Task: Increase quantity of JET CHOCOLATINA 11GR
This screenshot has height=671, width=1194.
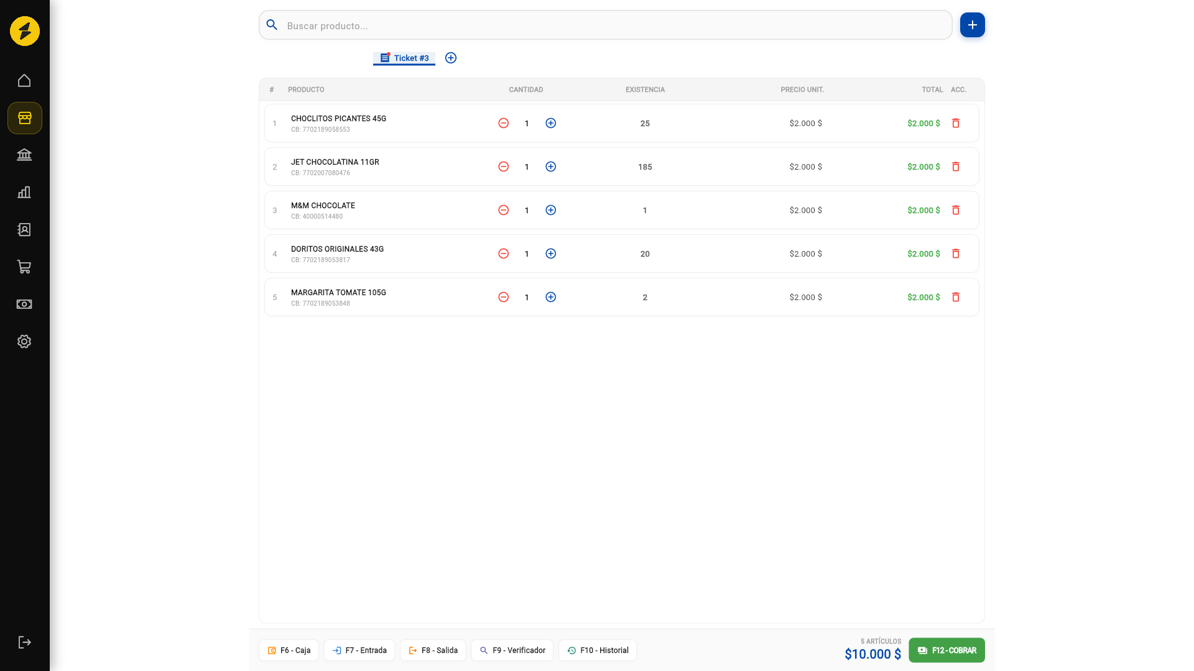Action: pos(550,167)
